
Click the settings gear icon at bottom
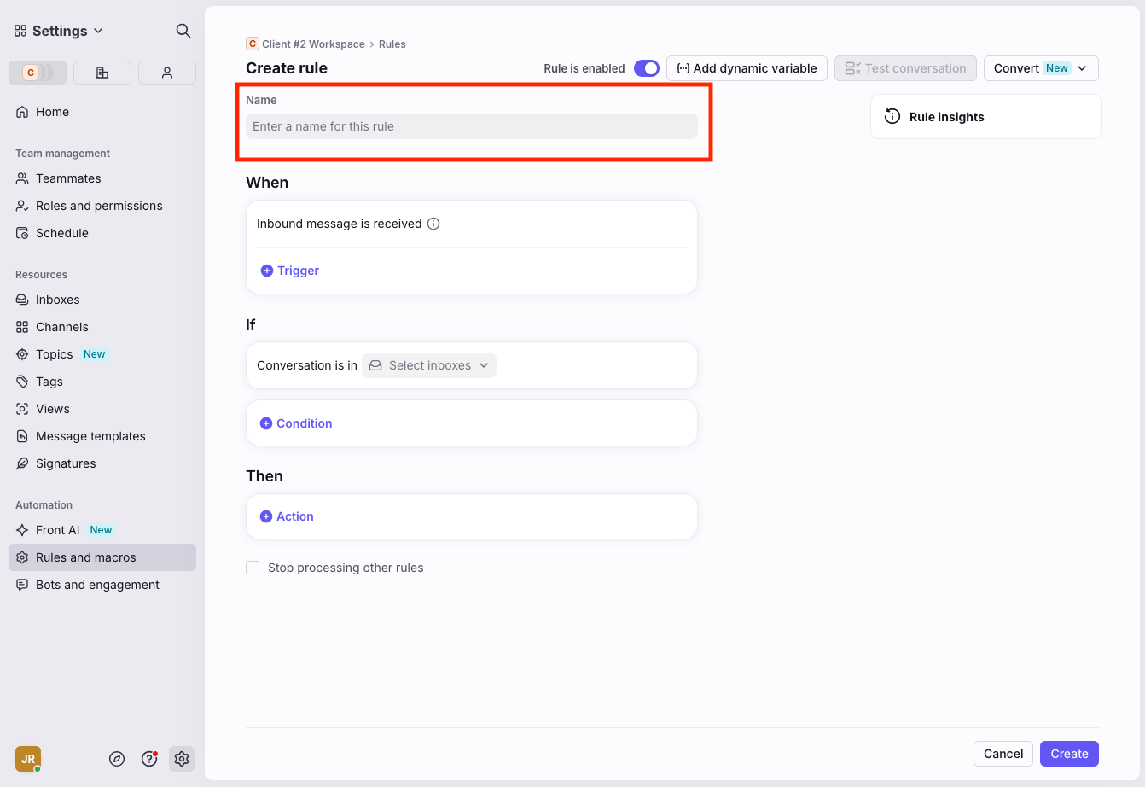tap(182, 759)
